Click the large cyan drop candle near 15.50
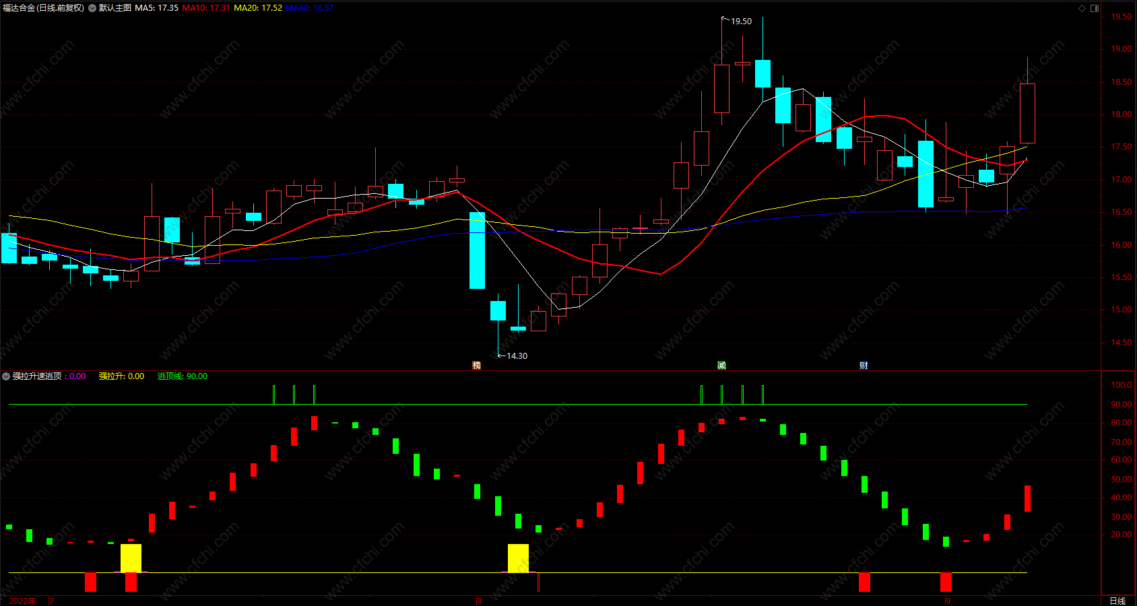The image size is (1137, 606). click(x=477, y=250)
